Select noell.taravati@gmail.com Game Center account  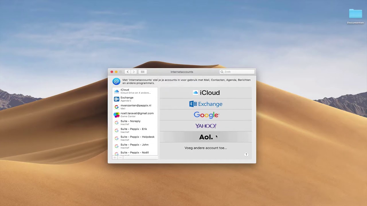coord(135,115)
